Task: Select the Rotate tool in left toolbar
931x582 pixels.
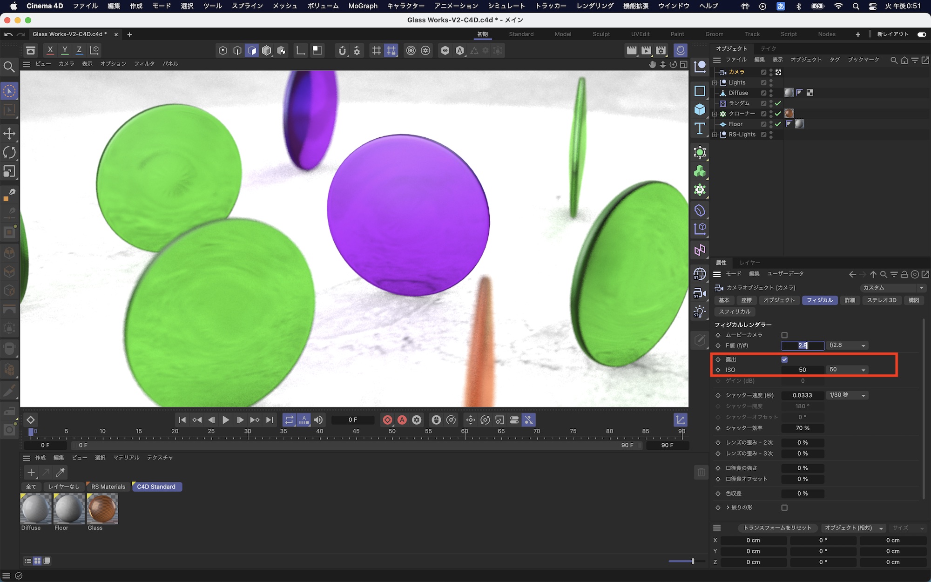Action: pos(9,153)
